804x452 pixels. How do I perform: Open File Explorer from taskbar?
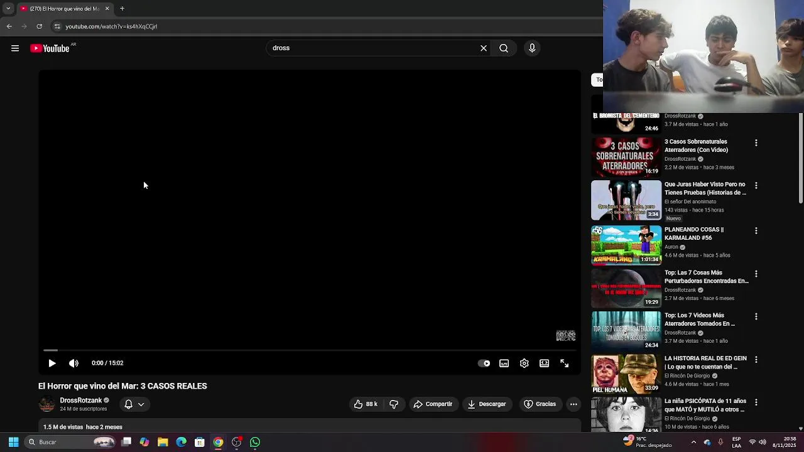(x=163, y=442)
